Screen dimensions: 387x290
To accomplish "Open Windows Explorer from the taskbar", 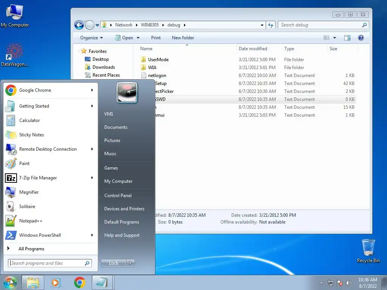I will tap(33, 282).
